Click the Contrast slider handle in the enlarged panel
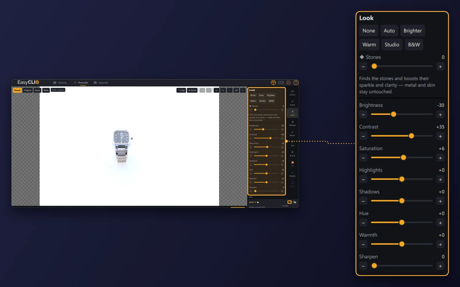 411,136
